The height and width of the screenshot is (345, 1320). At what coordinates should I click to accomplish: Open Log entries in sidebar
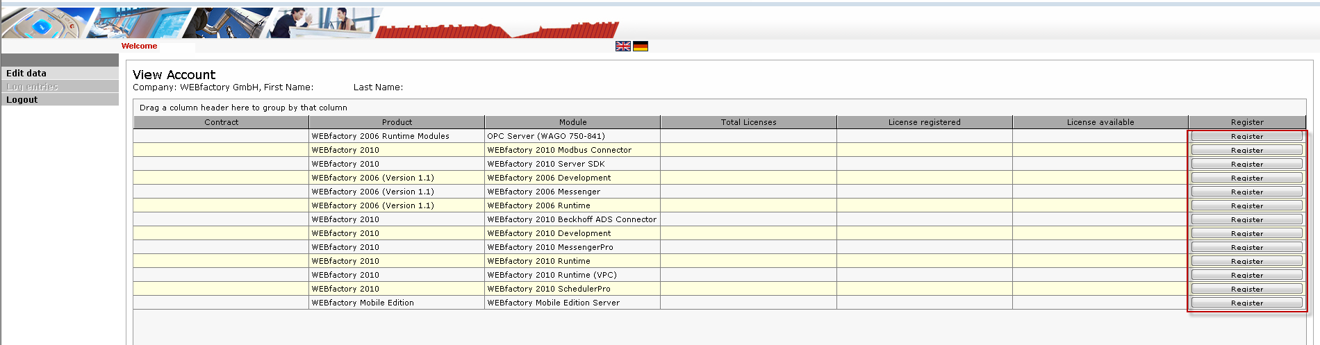pos(32,87)
